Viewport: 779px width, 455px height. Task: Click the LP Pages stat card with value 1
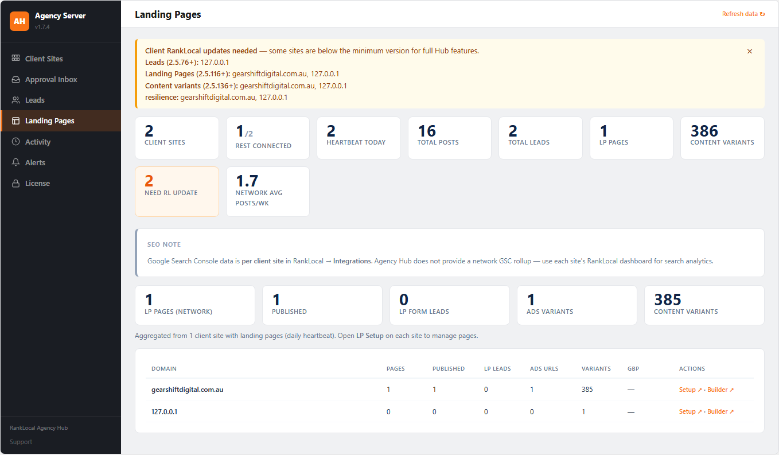click(632, 138)
